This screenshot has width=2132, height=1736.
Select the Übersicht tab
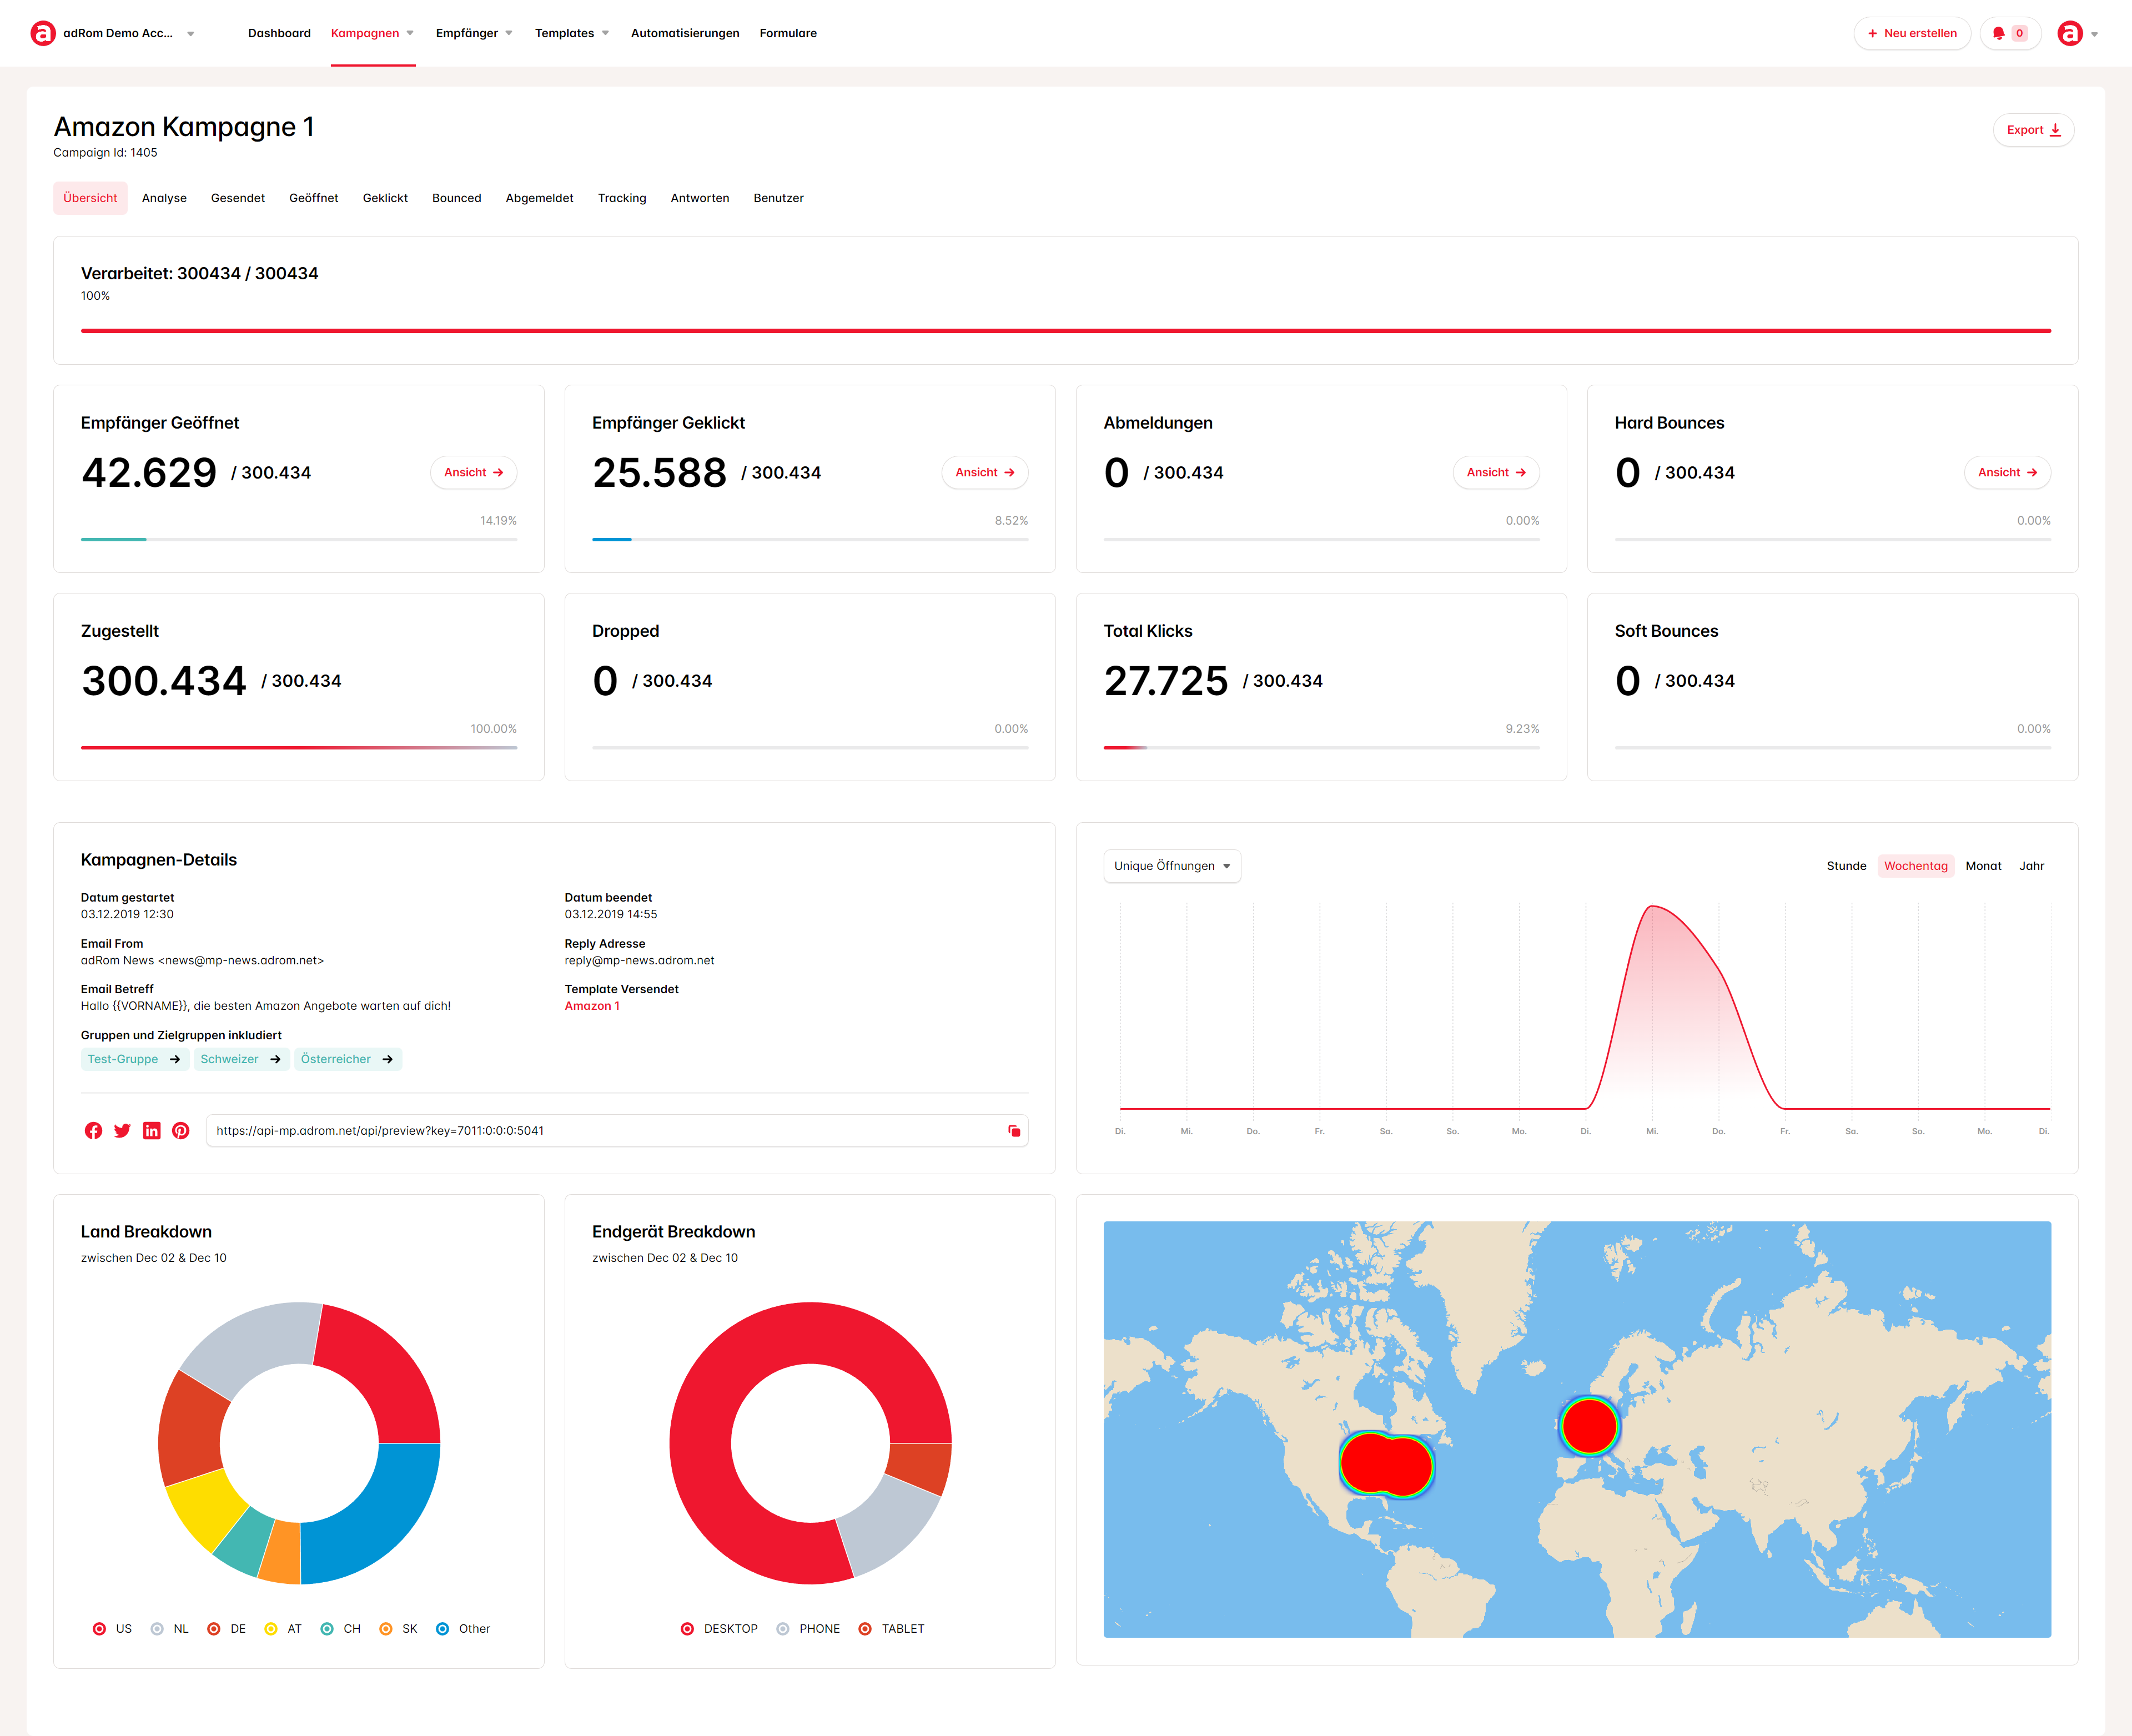coord(90,198)
